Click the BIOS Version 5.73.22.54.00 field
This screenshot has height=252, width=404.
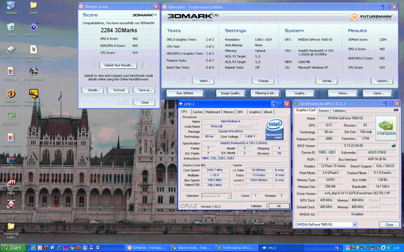point(353,146)
